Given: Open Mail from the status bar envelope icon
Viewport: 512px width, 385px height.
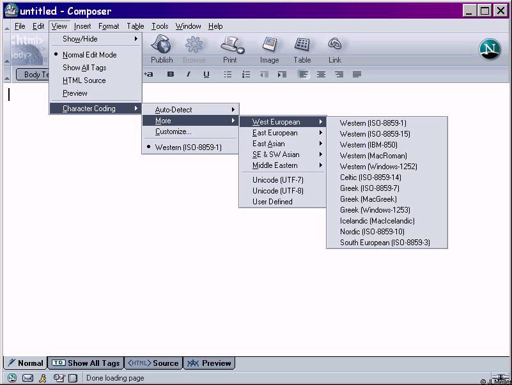Looking at the screenshot, I should click(x=27, y=378).
